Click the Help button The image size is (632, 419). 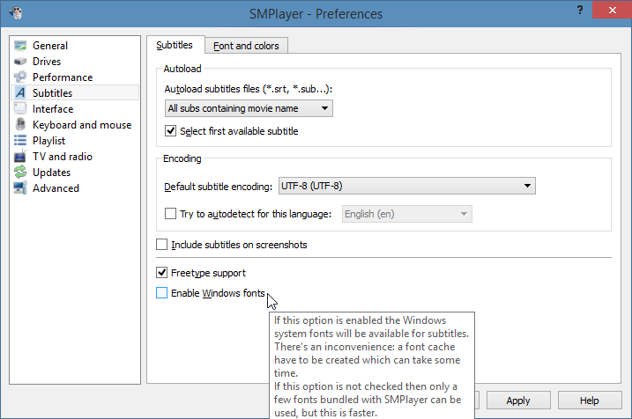tap(589, 401)
